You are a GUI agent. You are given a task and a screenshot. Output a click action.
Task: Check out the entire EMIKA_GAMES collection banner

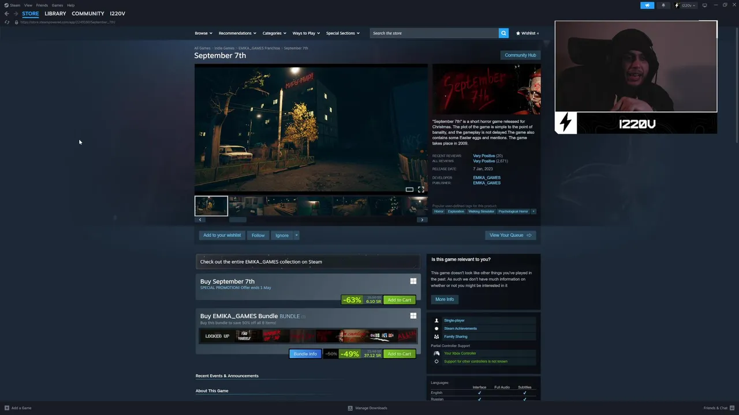(x=308, y=262)
